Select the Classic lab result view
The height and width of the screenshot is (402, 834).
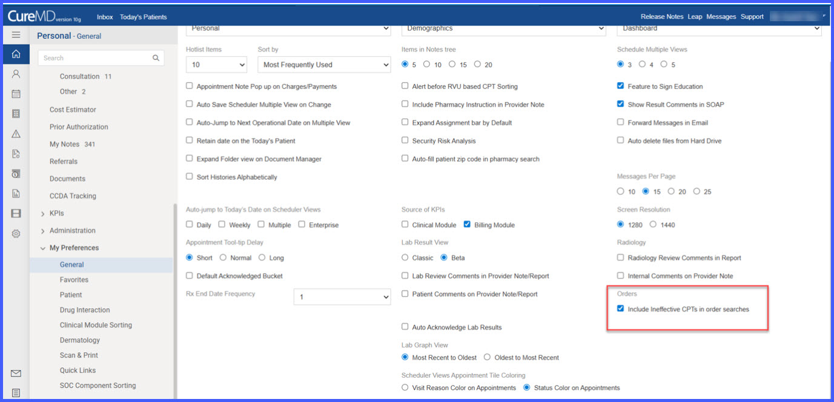pyautogui.click(x=405, y=257)
